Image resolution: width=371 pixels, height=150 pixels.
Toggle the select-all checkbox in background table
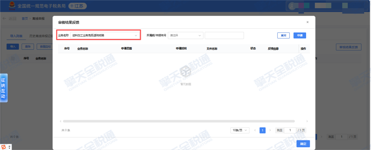click(13, 59)
